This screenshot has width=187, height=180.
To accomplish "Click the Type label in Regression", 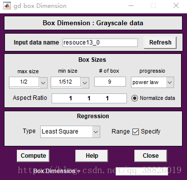I will 29,131.
